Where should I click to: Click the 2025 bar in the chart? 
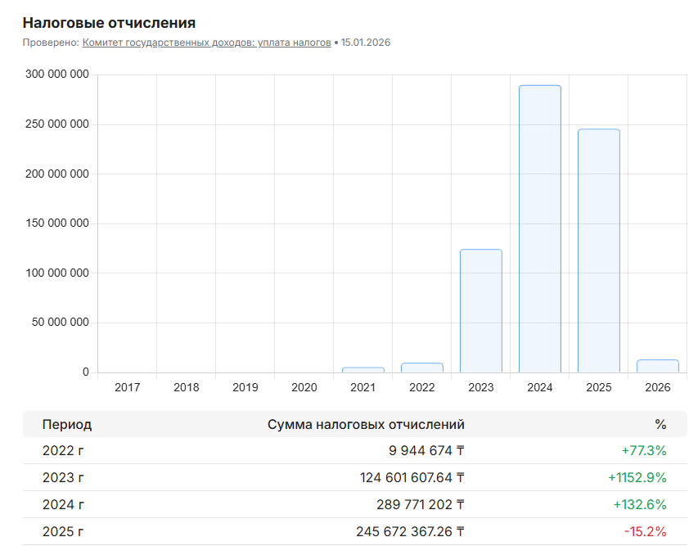[x=599, y=250]
